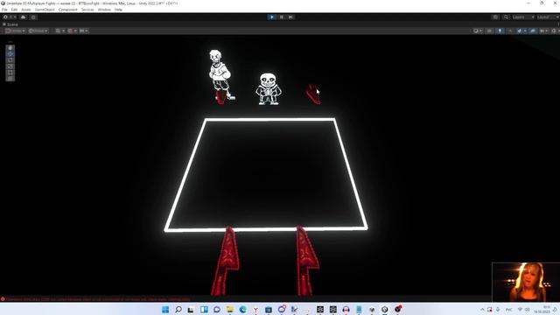Click the Step frame button
The height and width of the screenshot is (315, 560).
[290, 17]
